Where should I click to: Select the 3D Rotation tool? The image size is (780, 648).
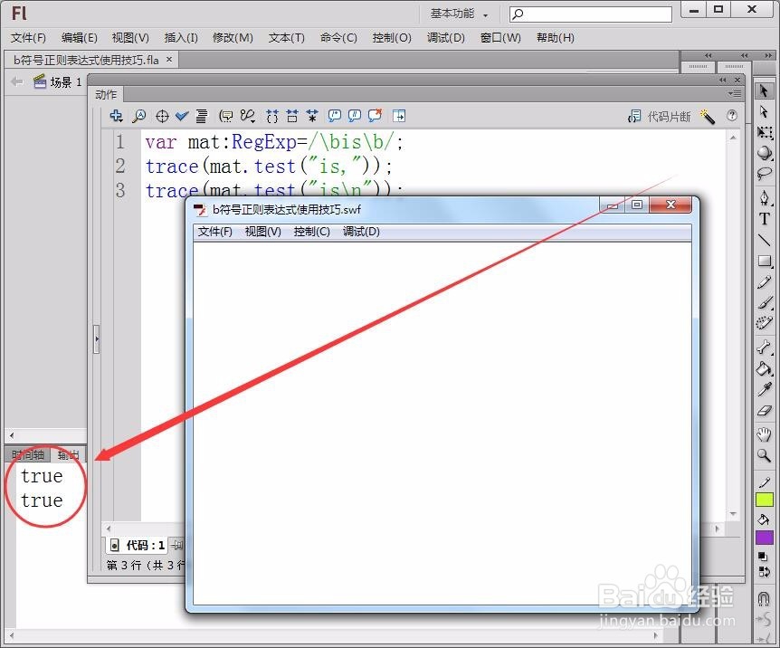[764, 152]
